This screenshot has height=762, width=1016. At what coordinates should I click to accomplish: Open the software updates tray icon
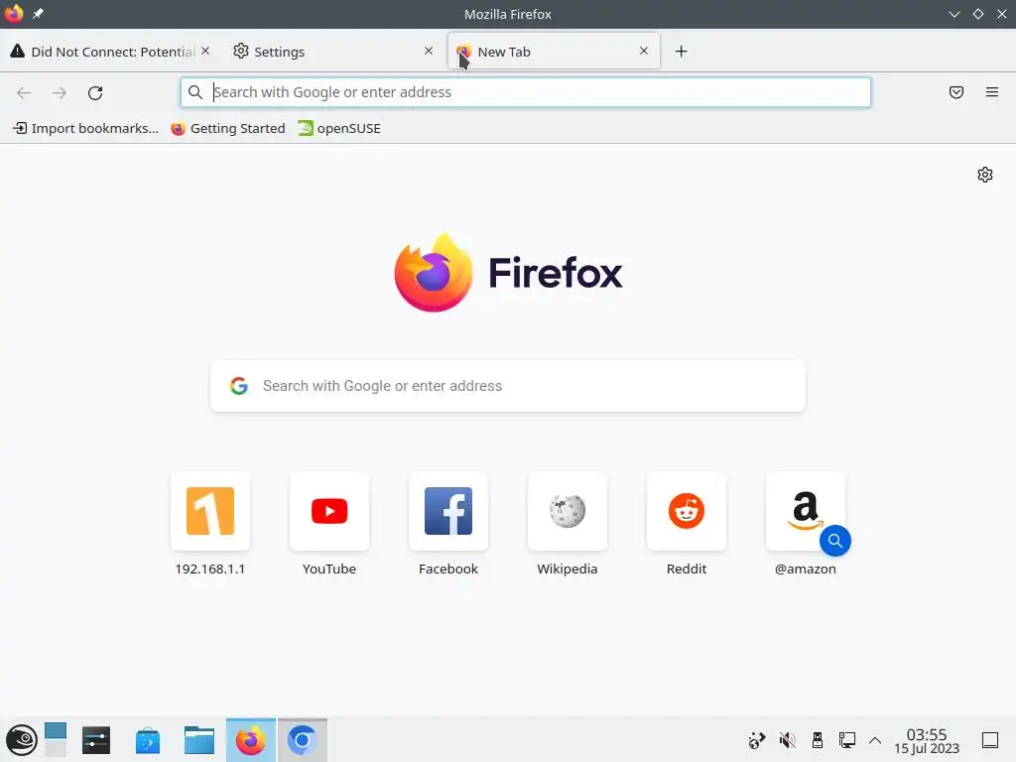[x=757, y=740]
